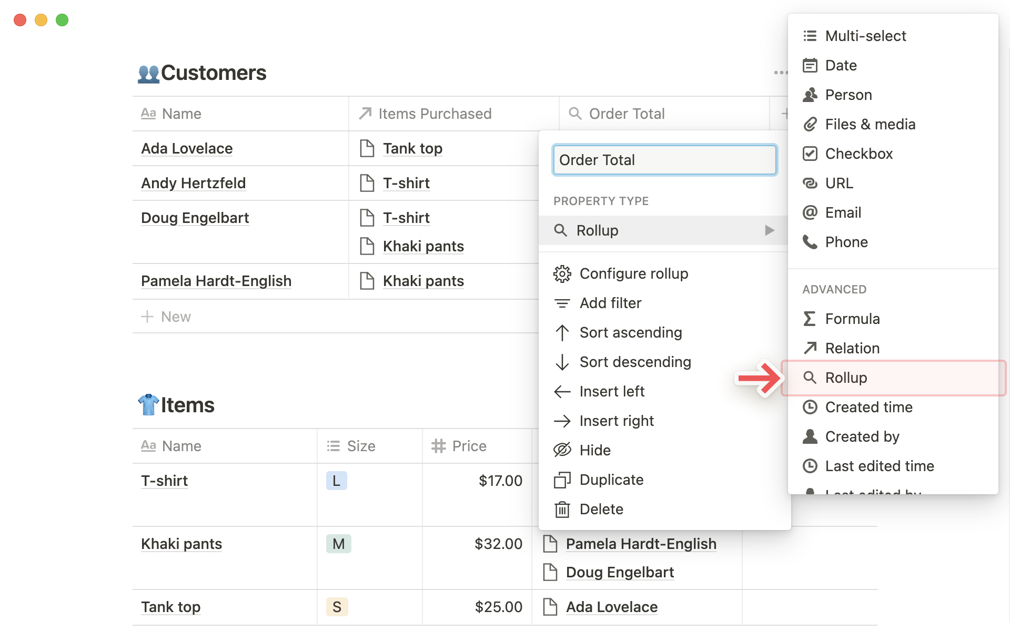Select the Phone property type

847,241
